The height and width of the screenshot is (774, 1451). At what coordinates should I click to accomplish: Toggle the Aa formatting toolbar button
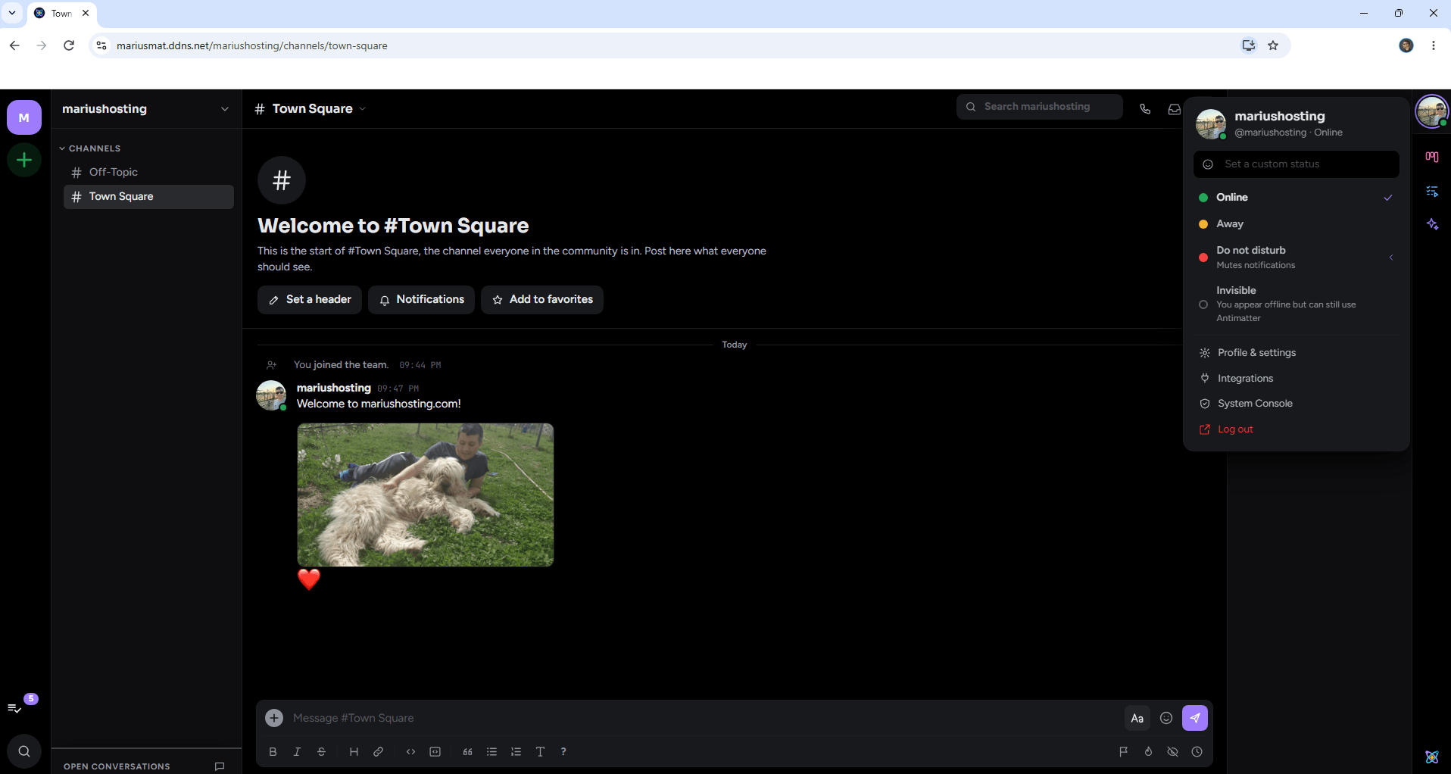pyautogui.click(x=1137, y=718)
